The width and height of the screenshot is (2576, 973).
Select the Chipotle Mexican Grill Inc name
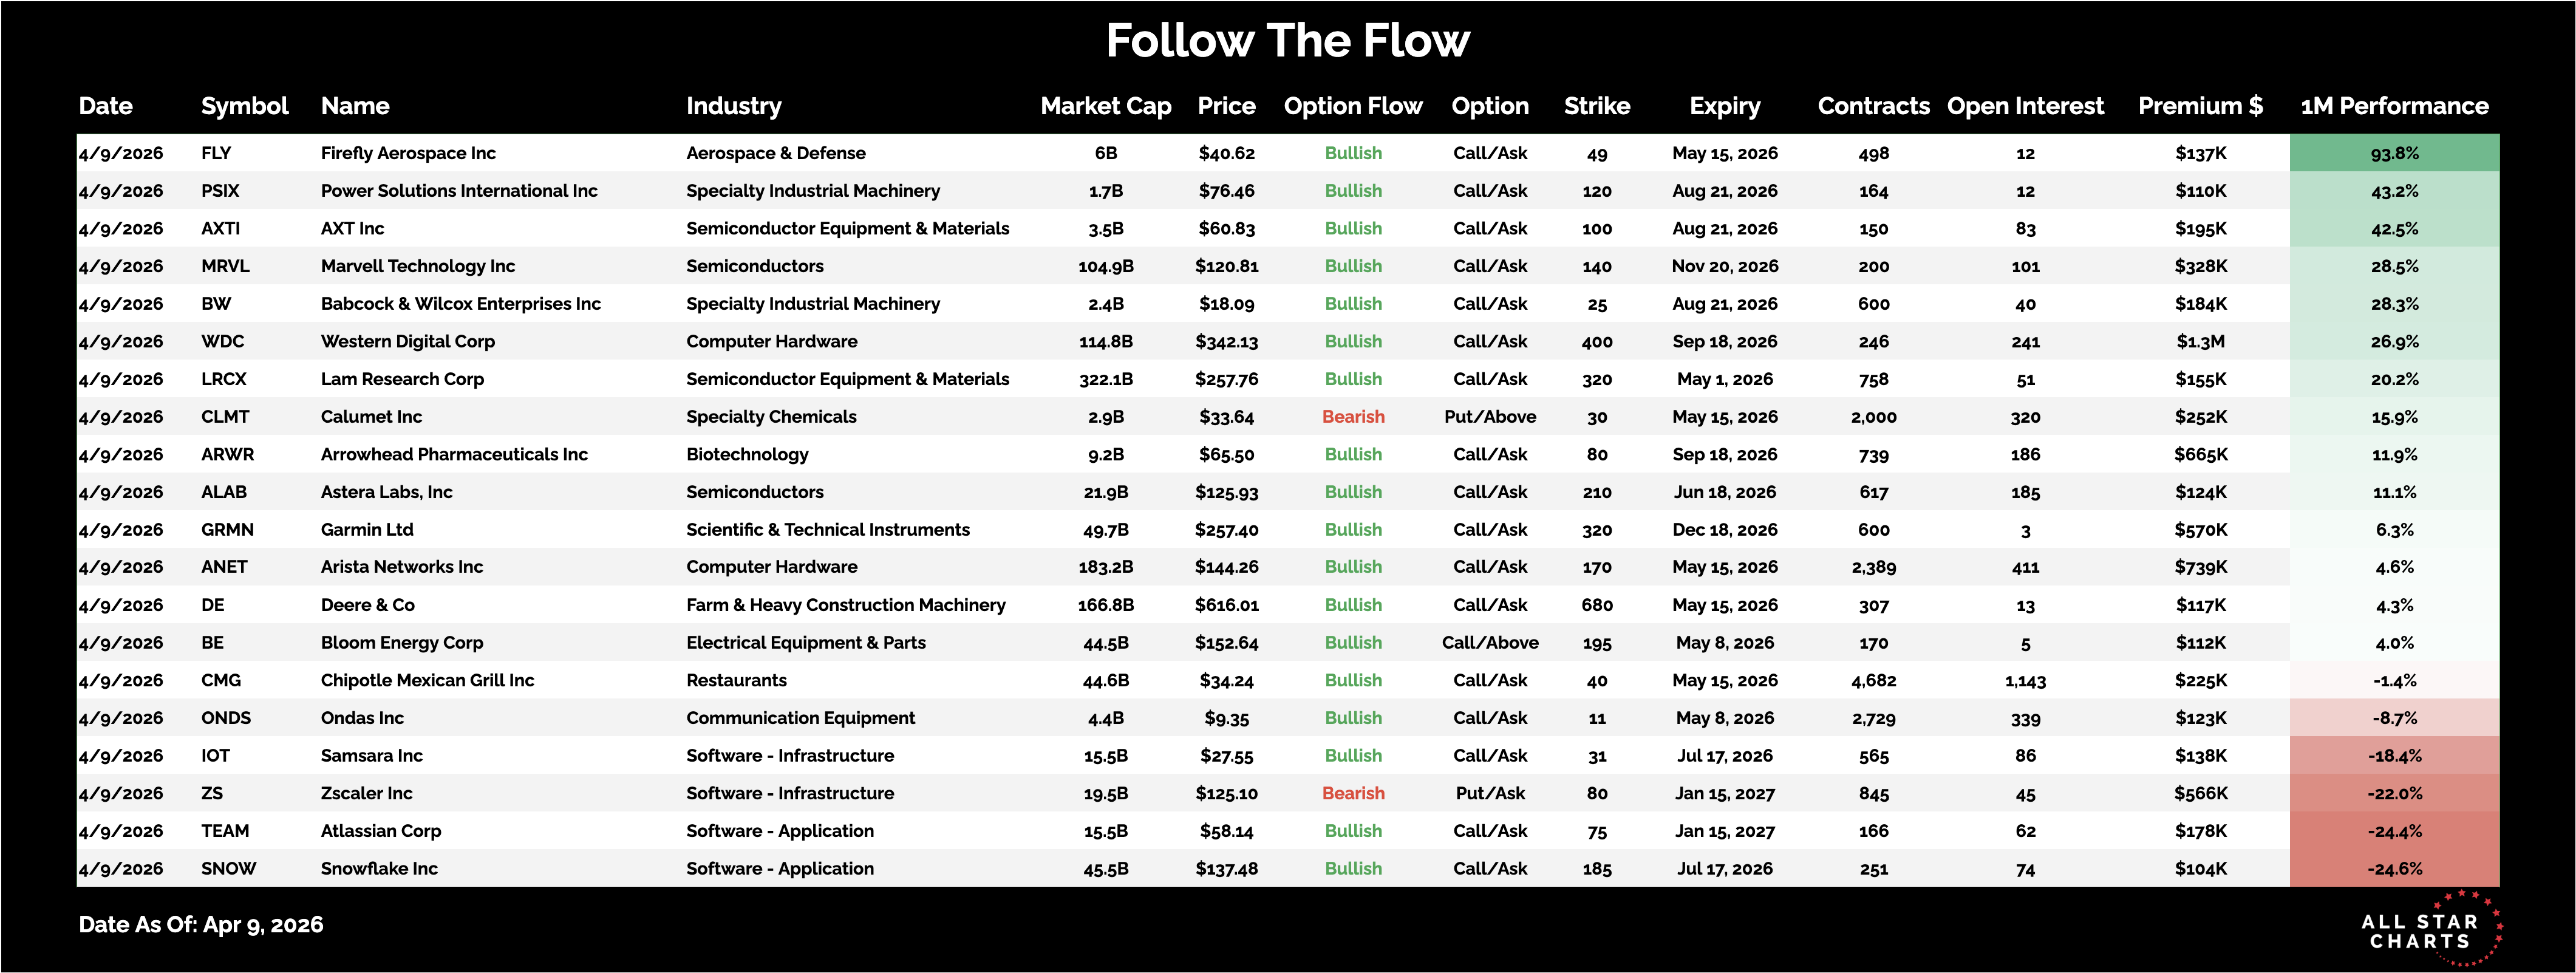coord(427,680)
